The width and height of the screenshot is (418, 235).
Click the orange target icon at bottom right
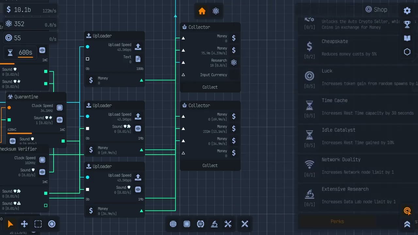407,211
